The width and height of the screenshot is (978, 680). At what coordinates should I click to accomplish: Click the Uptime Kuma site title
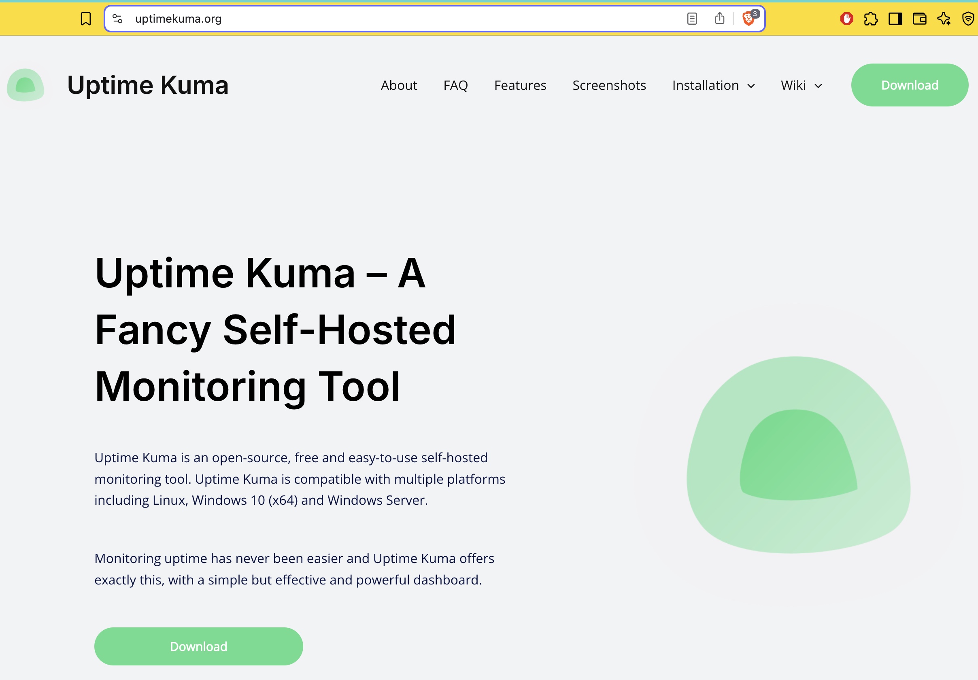click(x=148, y=85)
